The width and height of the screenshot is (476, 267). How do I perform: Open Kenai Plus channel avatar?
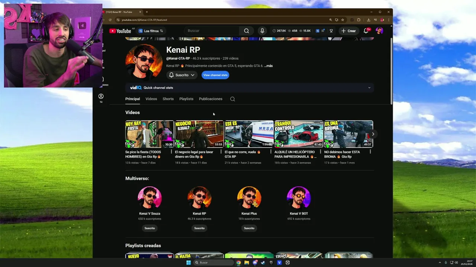pos(249,198)
